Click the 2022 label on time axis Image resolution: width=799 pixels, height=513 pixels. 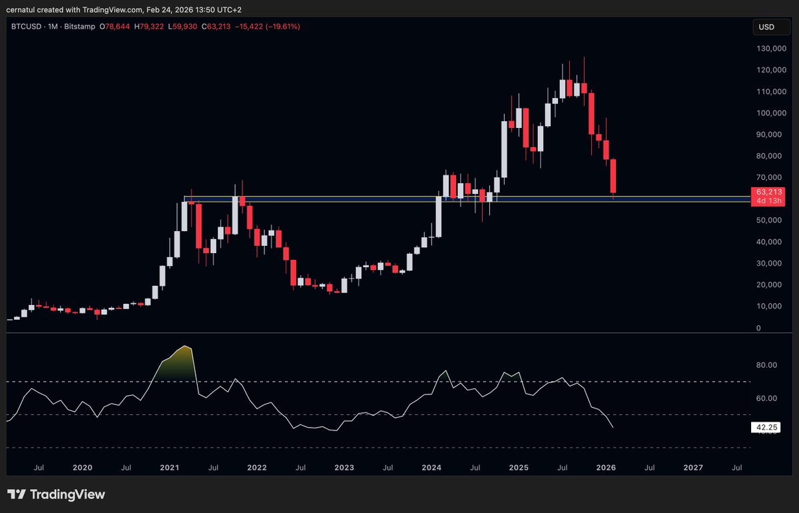click(257, 468)
